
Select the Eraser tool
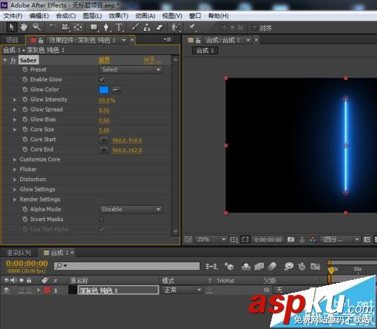pos(159,27)
